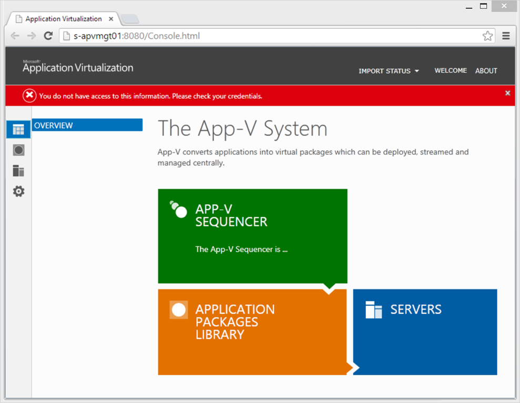Open the Application Packages Library tile
The image size is (520, 403).
pyautogui.click(x=251, y=332)
